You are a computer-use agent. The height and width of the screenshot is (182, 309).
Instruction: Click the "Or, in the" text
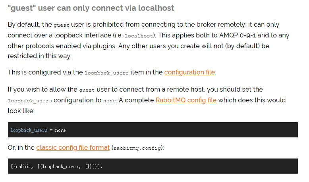pos(21,147)
